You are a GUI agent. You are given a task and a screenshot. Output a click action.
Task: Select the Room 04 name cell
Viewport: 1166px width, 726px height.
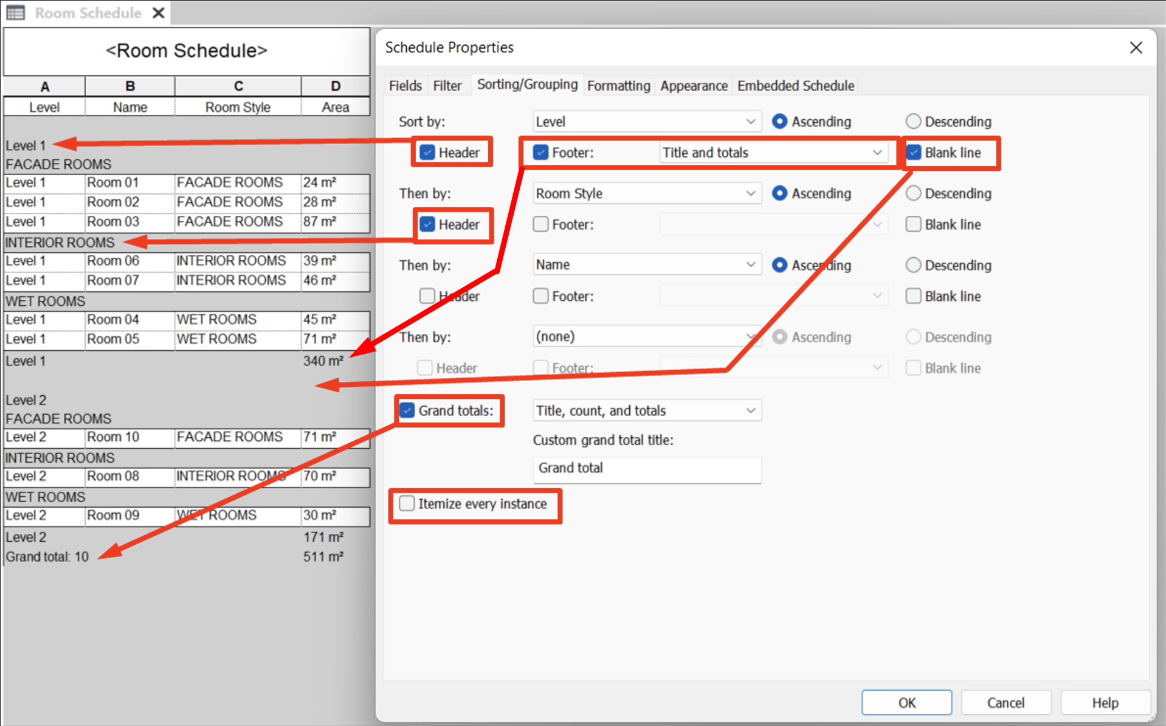(x=130, y=320)
